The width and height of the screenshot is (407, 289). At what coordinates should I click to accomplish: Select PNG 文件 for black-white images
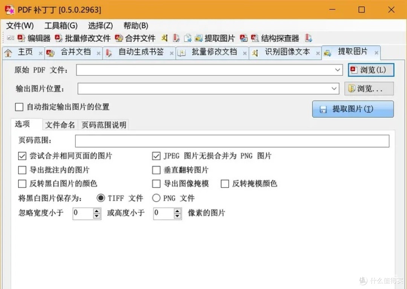click(x=156, y=198)
